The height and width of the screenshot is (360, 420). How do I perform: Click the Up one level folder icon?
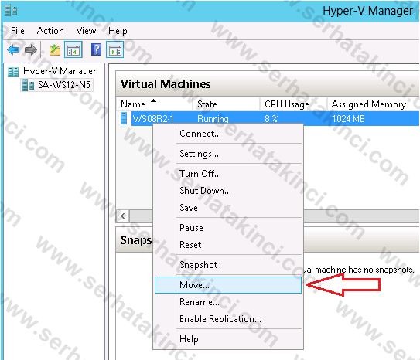(55, 50)
